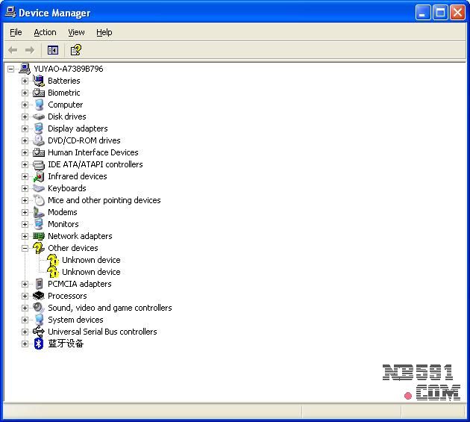Screen dimensions: 470x422
Task: Click the DVD/CD-ROM drives disc icon
Action: point(39,140)
